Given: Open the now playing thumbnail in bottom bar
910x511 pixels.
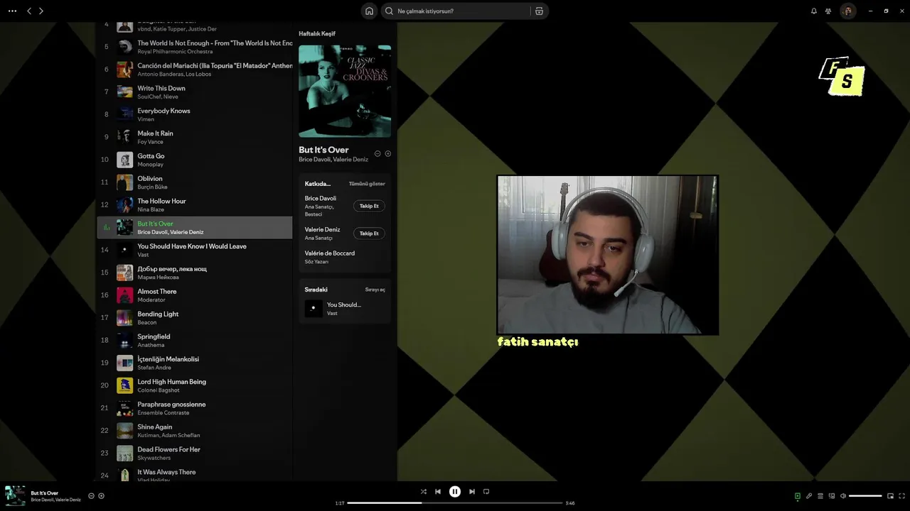Looking at the screenshot, I should click(x=15, y=495).
